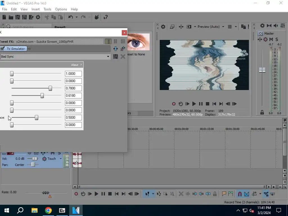288x216 pixels.
Task: Expand Auto Ripple mode dropdown arrow
Action: (x=260, y=194)
